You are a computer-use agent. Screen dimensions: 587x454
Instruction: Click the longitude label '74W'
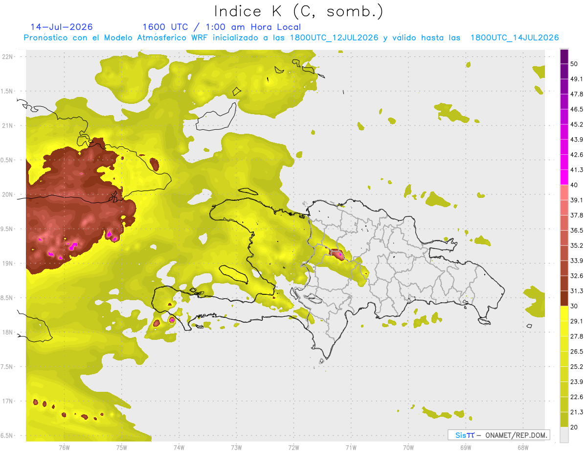point(179,448)
